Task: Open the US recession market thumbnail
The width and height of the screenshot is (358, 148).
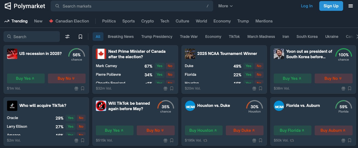Action: [12, 54]
